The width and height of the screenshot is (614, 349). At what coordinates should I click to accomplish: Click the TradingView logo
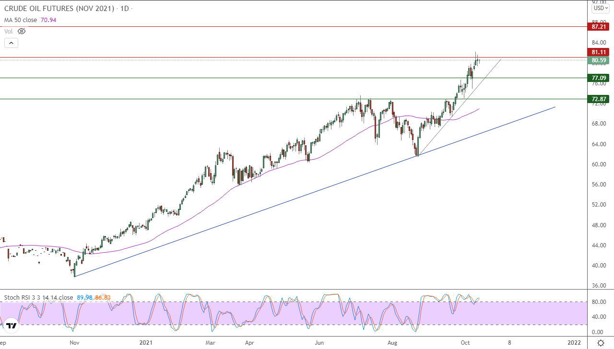pyautogui.click(x=12, y=326)
